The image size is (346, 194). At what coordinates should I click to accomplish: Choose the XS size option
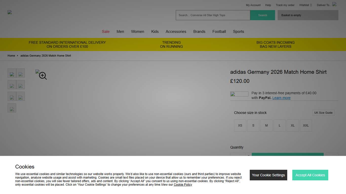(240, 126)
